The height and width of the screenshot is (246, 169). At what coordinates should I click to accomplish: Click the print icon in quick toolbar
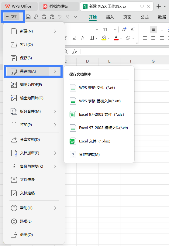click(x=44, y=17)
